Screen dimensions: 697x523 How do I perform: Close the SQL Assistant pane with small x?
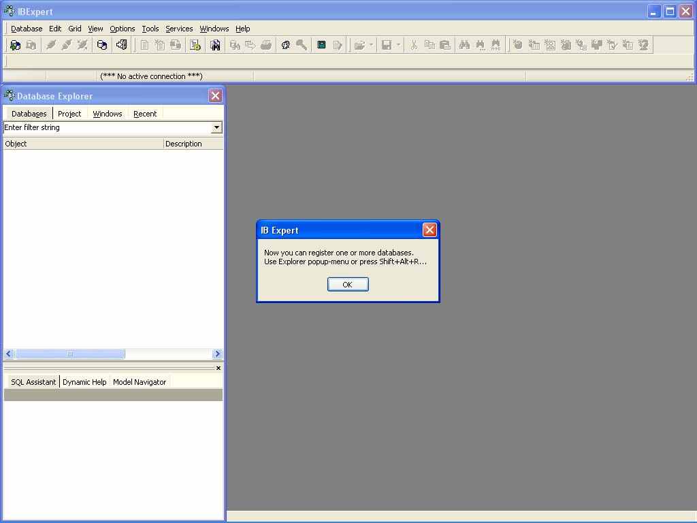218,368
